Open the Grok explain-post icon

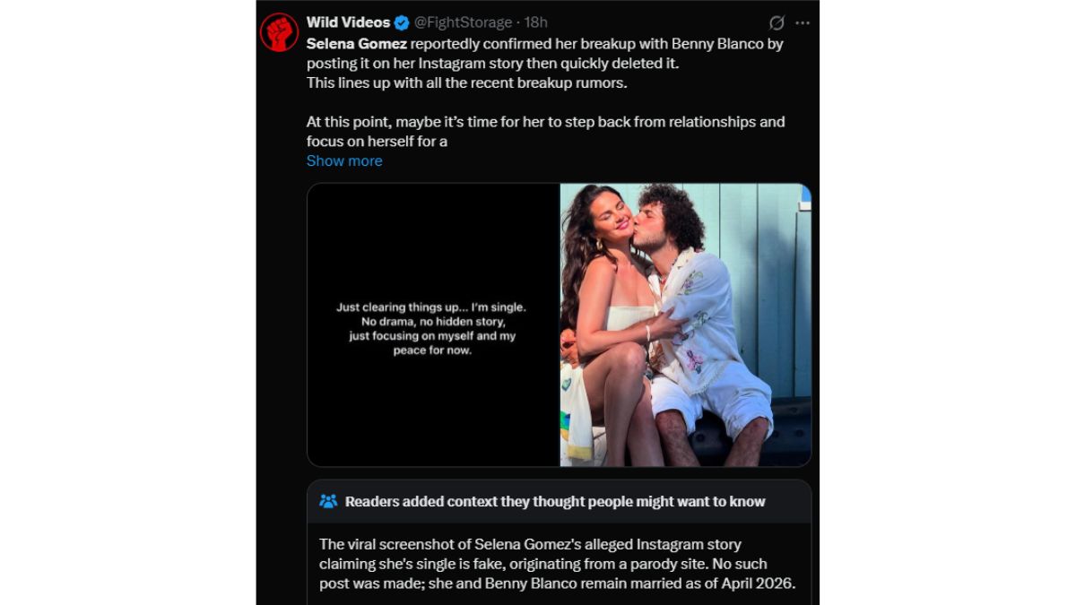[x=777, y=23]
